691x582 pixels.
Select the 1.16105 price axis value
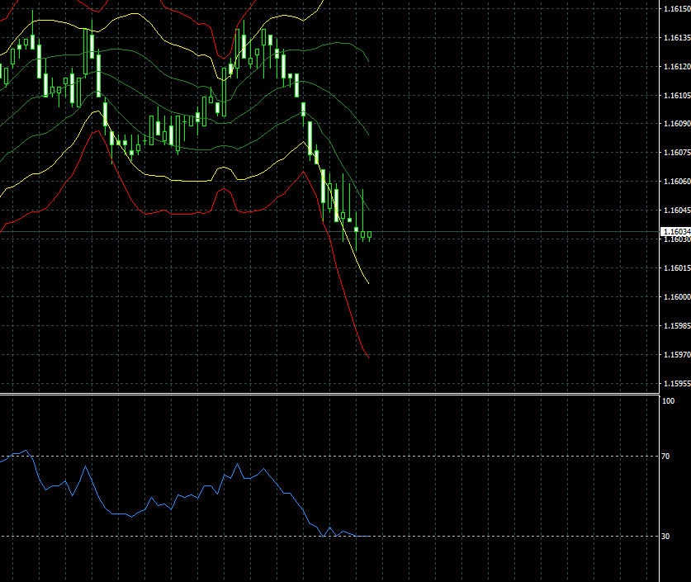[x=677, y=96]
